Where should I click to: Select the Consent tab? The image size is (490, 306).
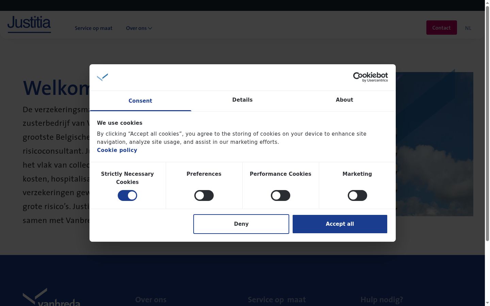click(140, 101)
